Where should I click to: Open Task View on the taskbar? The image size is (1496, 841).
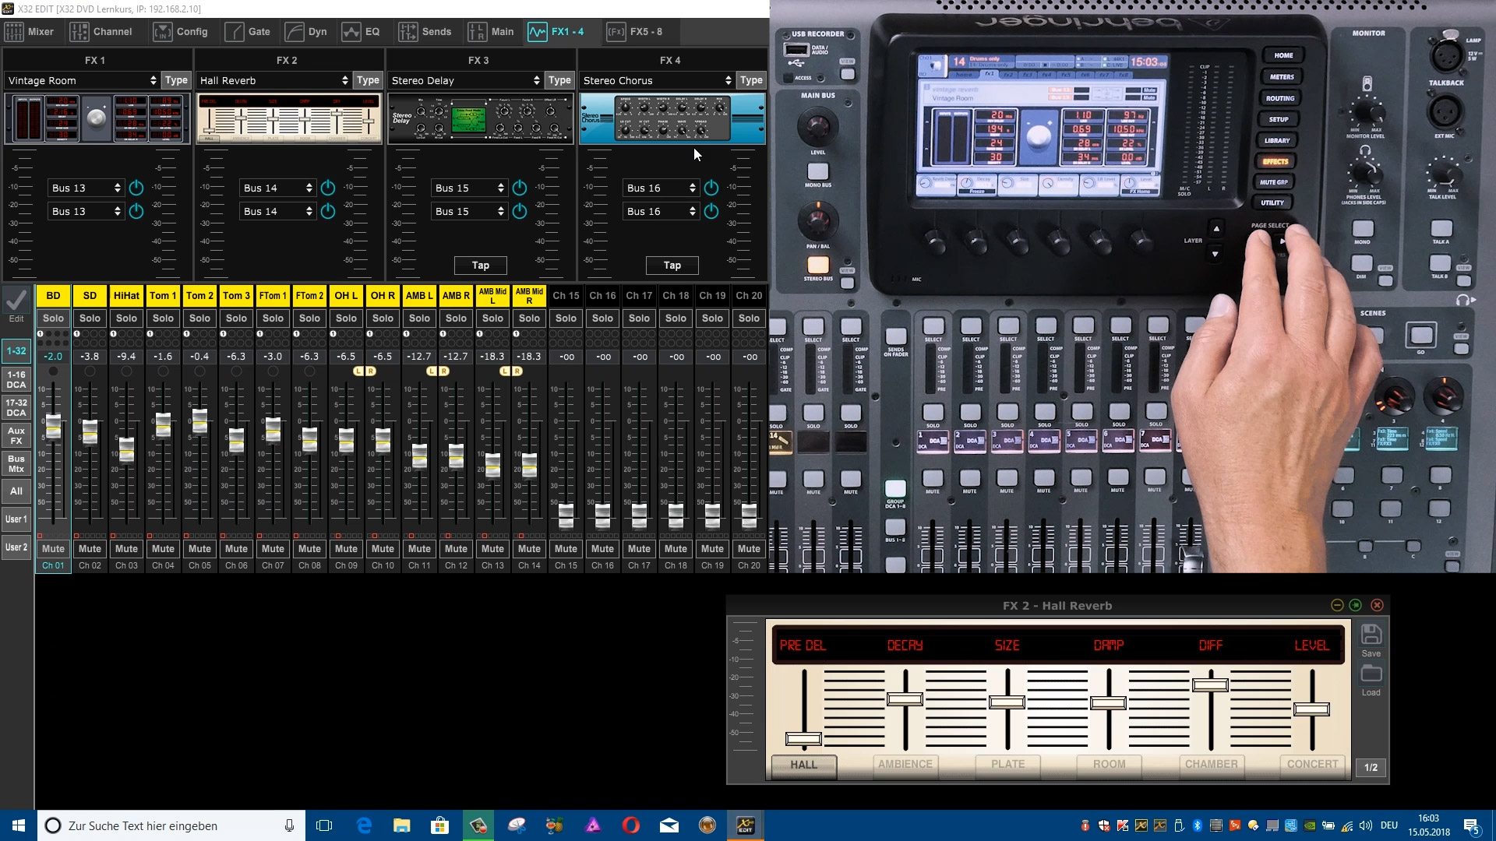[324, 825]
